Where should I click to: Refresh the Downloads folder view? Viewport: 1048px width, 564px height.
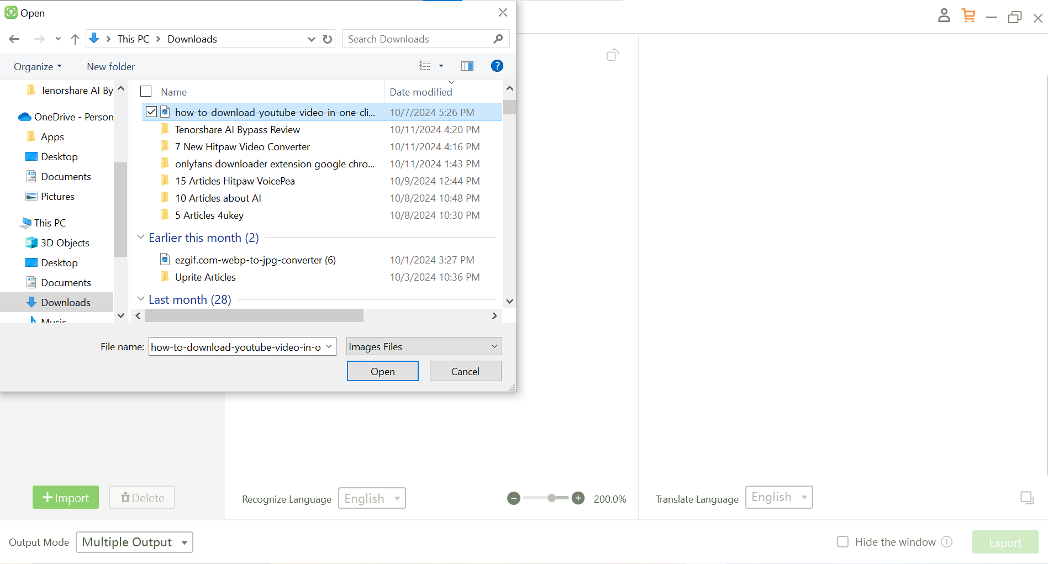tap(327, 39)
